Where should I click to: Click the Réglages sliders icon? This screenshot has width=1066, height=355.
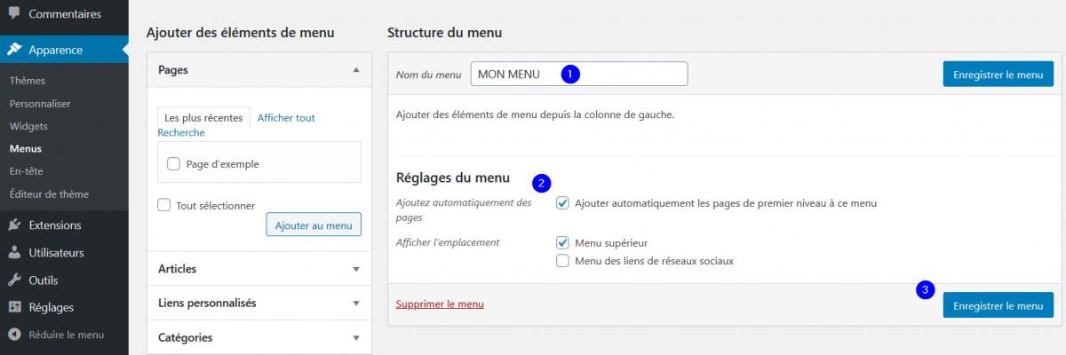coord(14,308)
